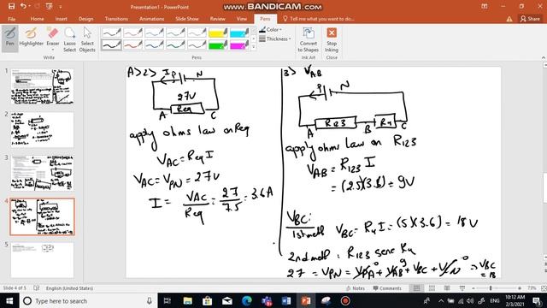Select green highlighter pen swatch
Screen dimensions: 547x308
click(218, 45)
